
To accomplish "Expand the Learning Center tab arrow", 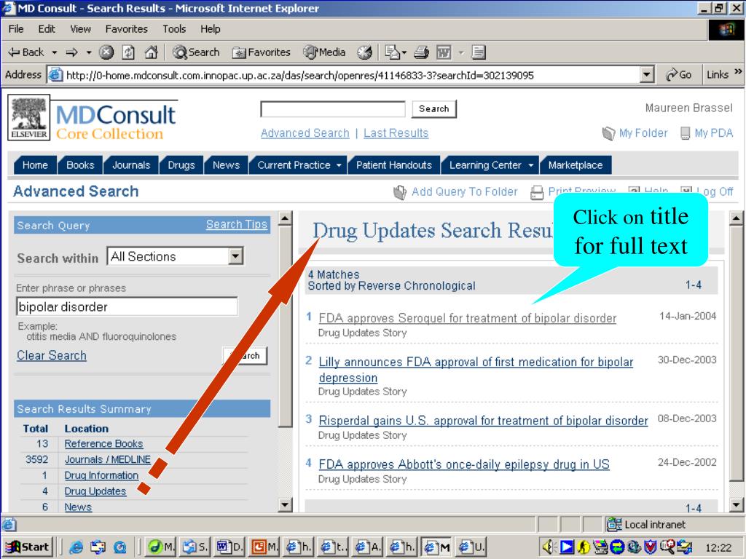I will (530, 165).
